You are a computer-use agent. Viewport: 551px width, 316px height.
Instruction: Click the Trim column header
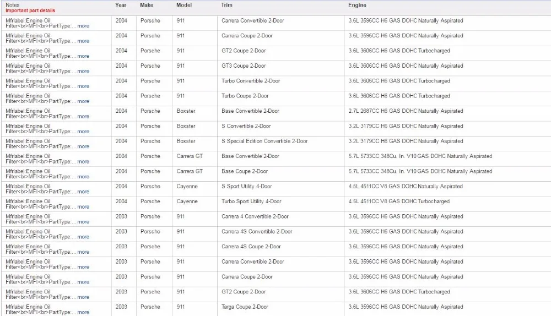click(x=226, y=6)
